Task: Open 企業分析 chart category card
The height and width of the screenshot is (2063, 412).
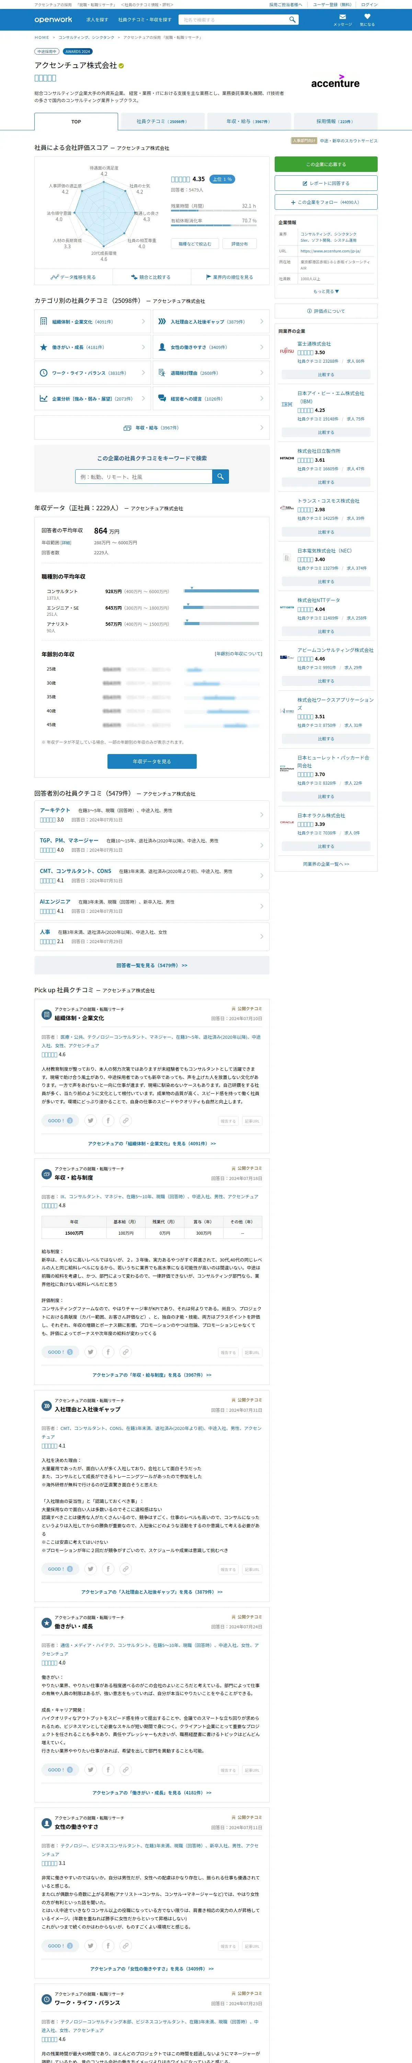Action: [x=93, y=399]
